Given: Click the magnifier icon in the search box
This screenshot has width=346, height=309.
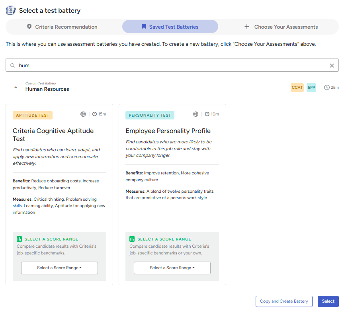Looking at the screenshot, I should pyautogui.click(x=13, y=66).
